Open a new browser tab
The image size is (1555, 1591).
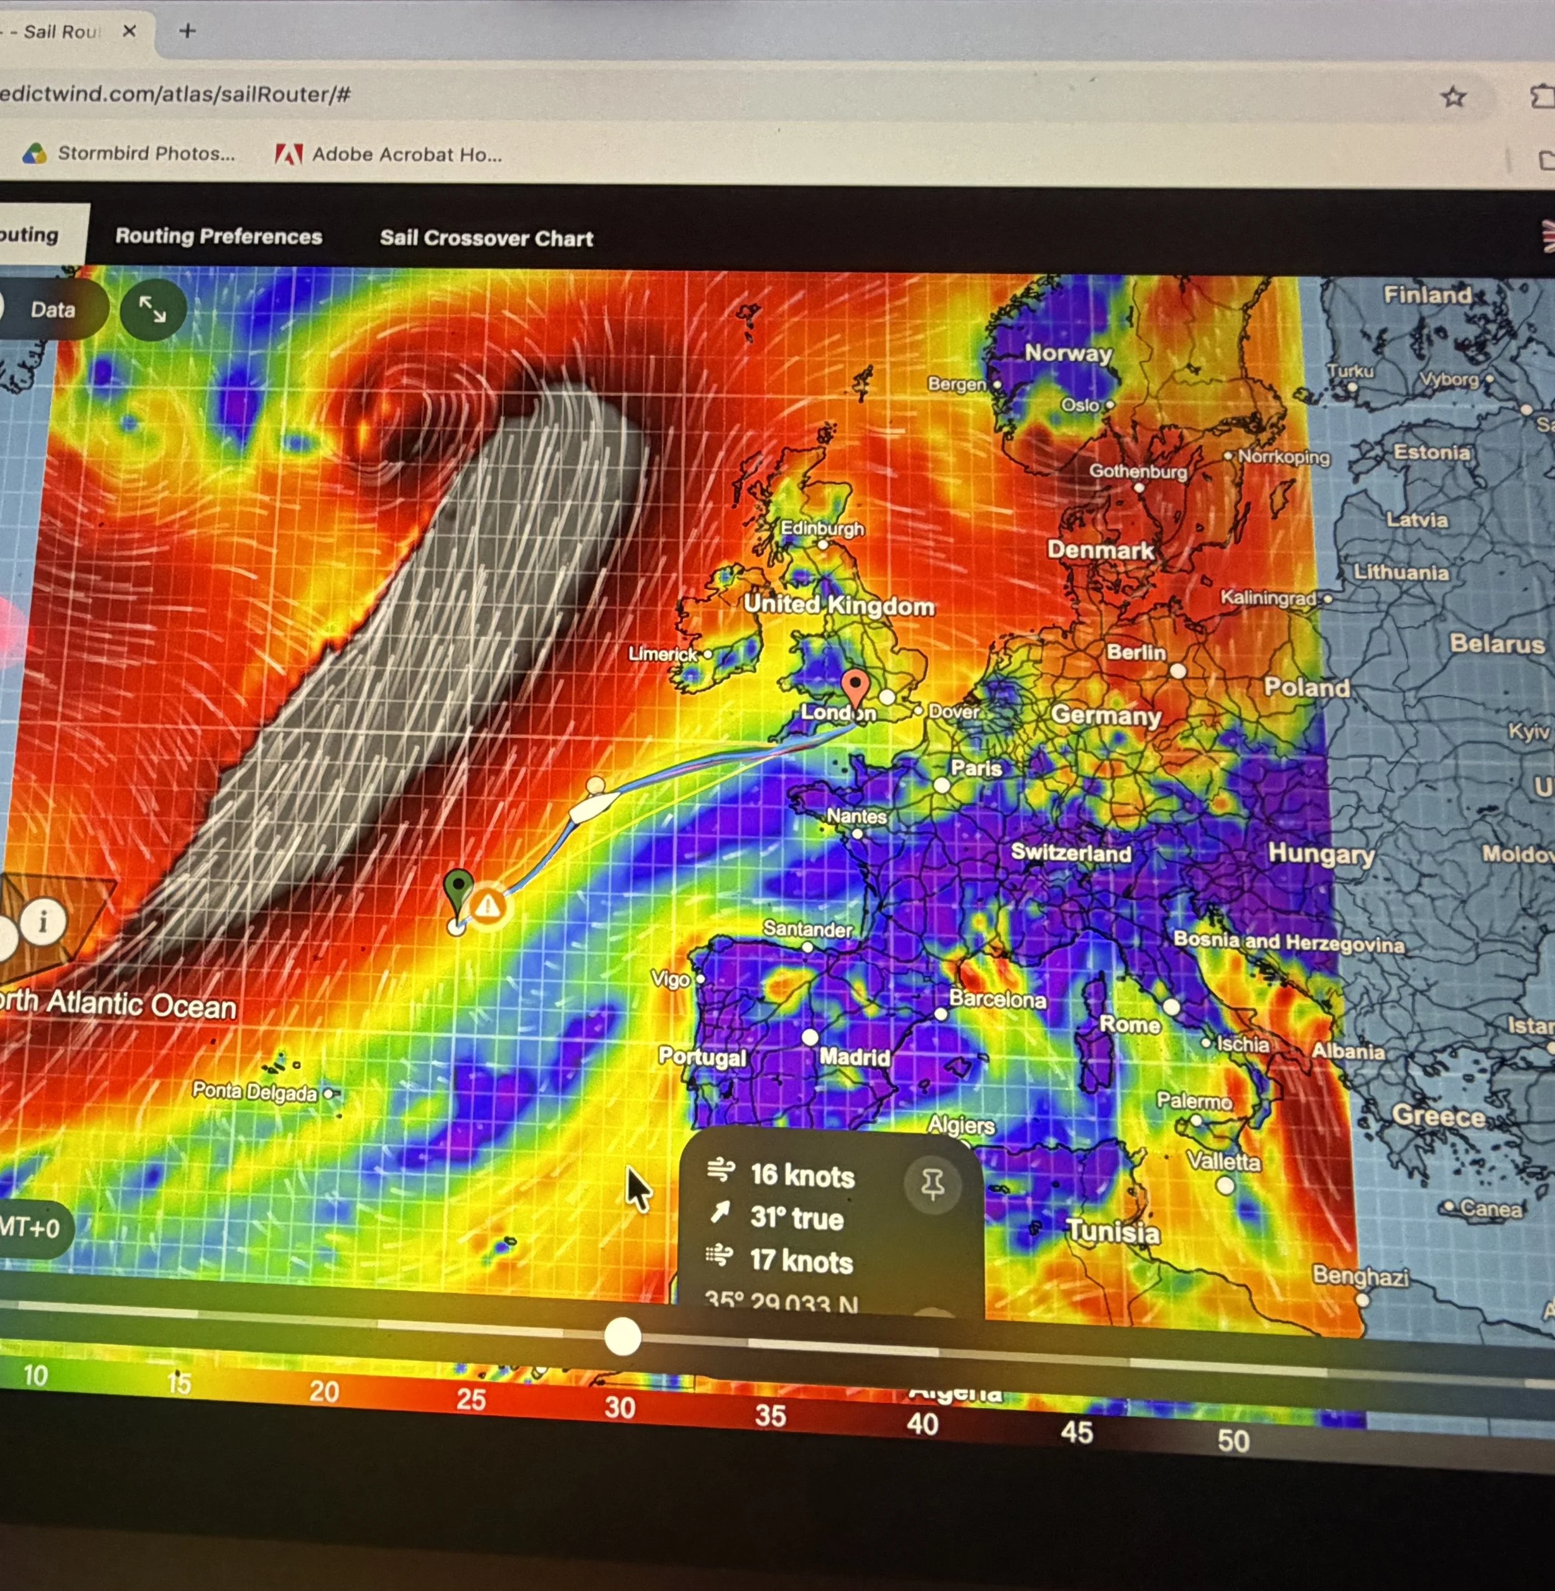click(187, 31)
